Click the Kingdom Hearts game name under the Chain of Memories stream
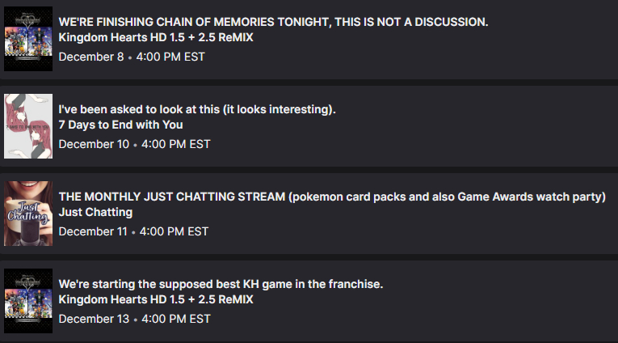 [x=156, y=37]
